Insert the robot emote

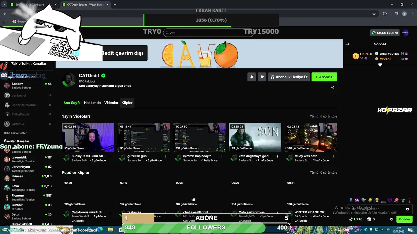click(403, 200)
